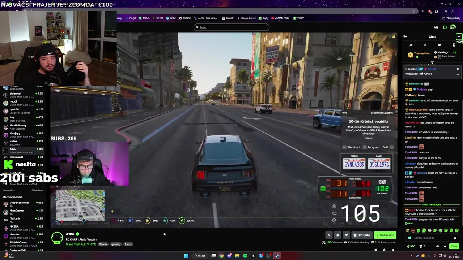Share the stream using share icon

(x=375, y=250)
